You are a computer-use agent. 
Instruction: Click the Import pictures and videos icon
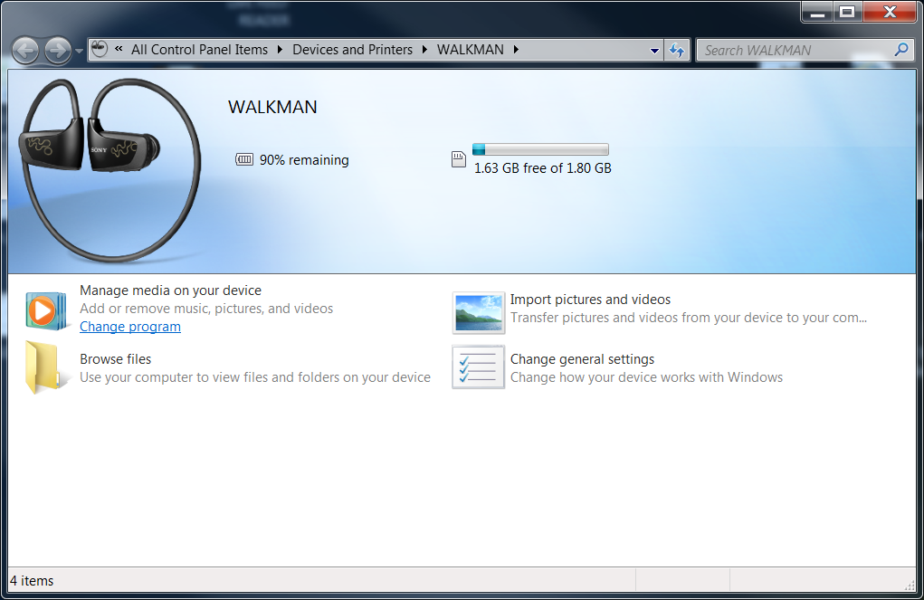click(x=478, y=312)
